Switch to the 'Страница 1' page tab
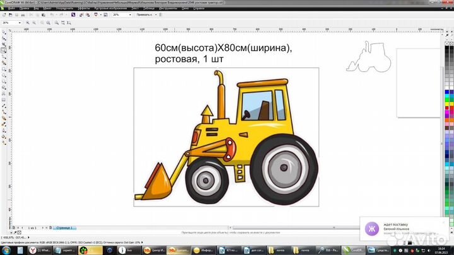The height and width of the screenshot is (255, 454). (x=66, y=227)
